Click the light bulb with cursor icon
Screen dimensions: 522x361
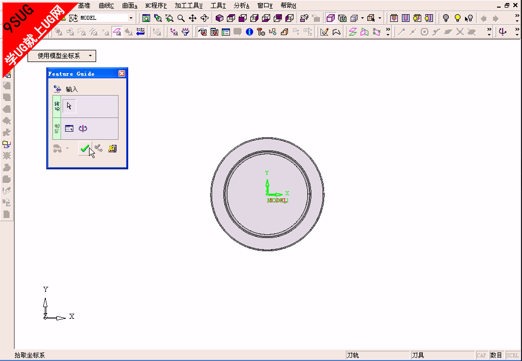tap(469, 18)
